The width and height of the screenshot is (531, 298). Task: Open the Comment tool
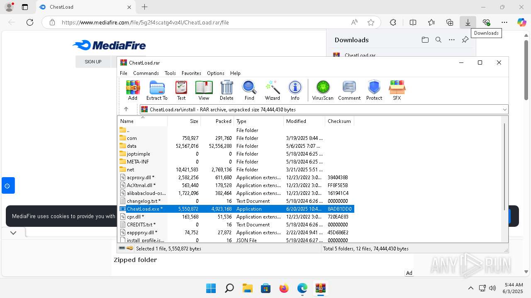click(x=349, y=90)
